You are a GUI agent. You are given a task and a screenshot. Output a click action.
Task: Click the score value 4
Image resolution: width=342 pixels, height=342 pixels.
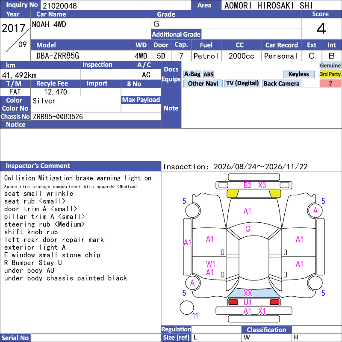click(321, 29)
